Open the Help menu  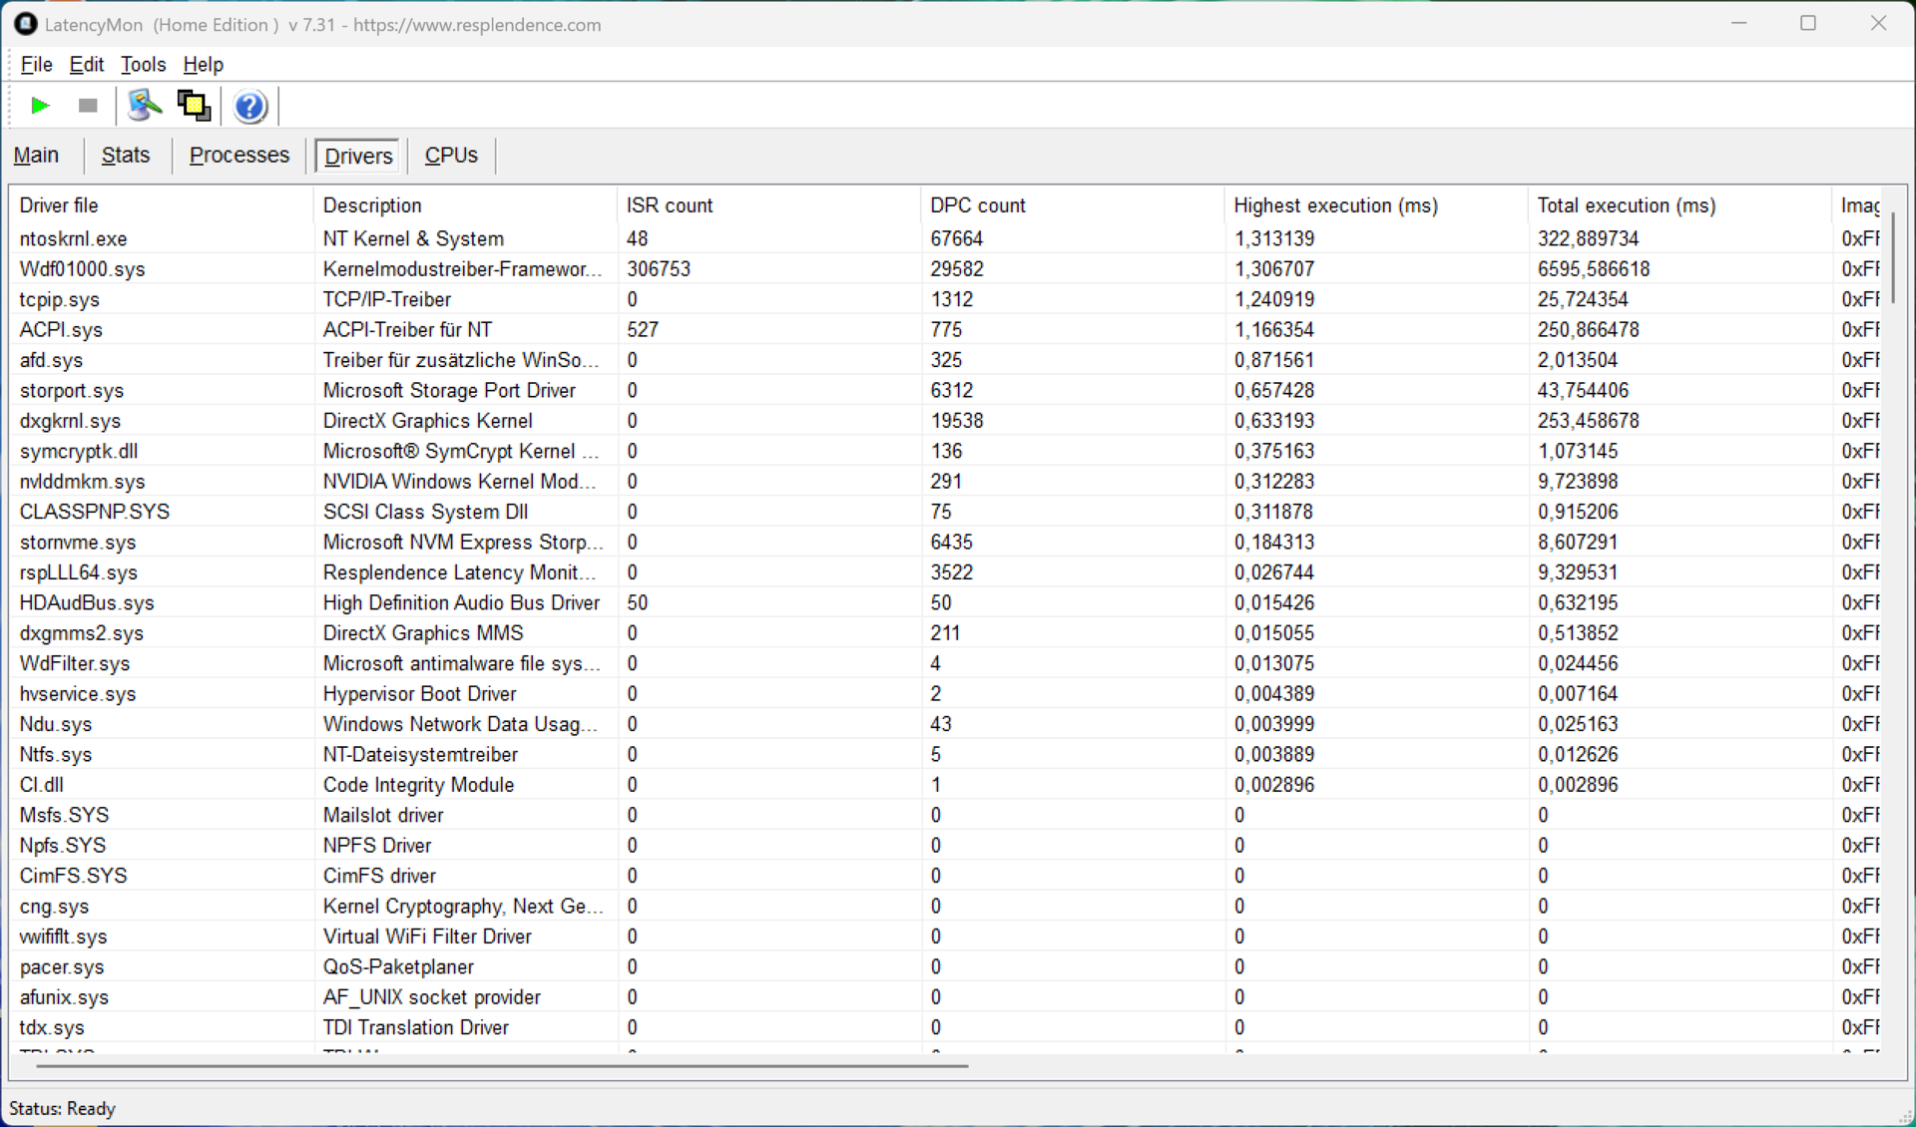point(203,65)
